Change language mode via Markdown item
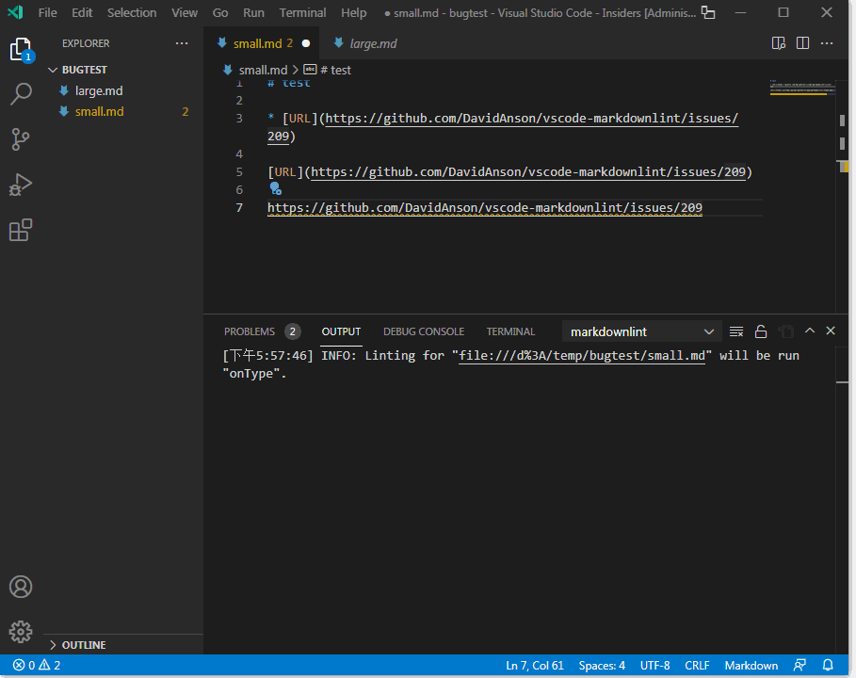856x678 pixels. click(x=751, y=666)
